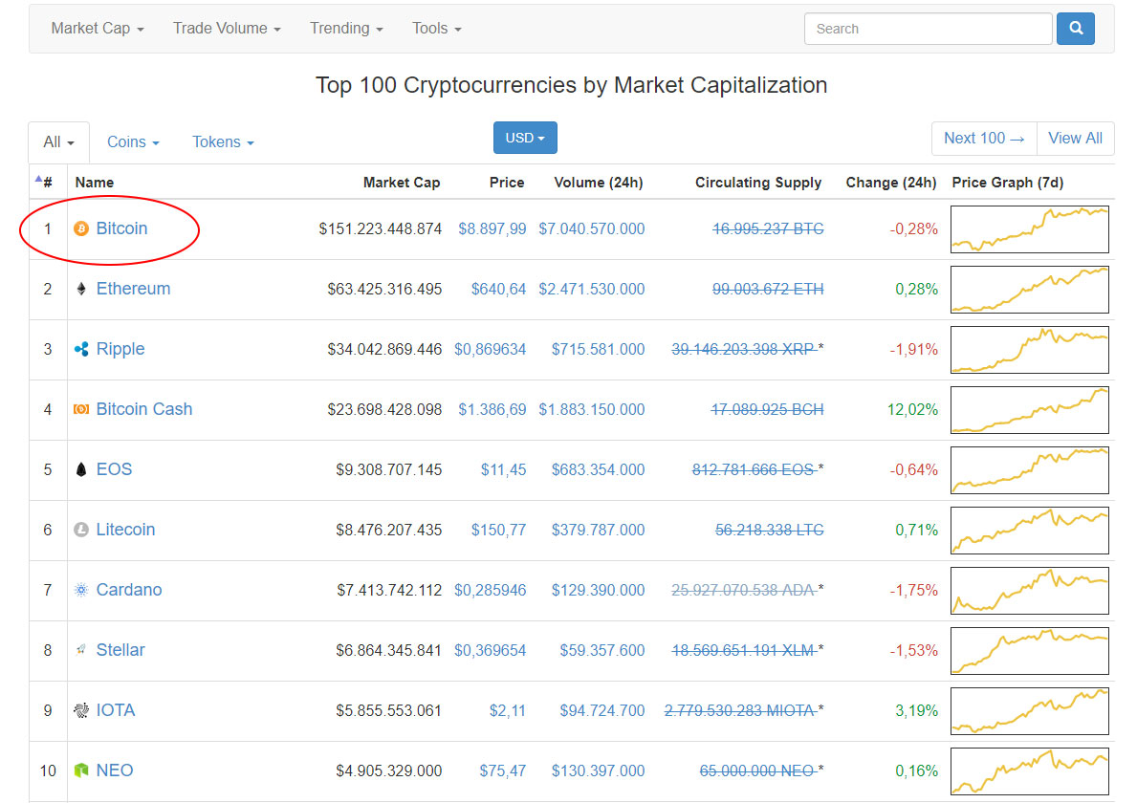Click the EOS logo icon

click(x=81, y=469)
